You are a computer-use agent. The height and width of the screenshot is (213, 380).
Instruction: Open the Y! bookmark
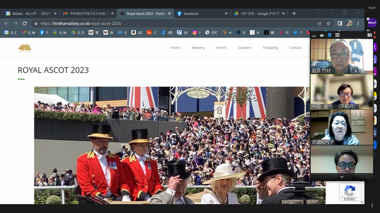(284, 33)
